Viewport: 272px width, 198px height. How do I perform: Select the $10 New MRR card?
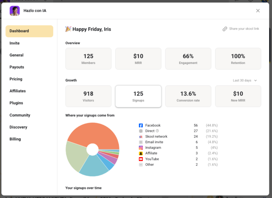tap(238, 96)
